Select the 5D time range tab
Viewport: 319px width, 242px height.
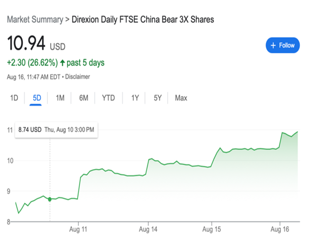(x=37, y=98)
